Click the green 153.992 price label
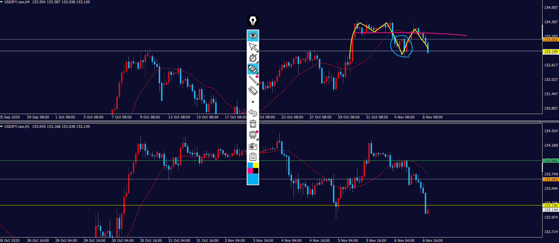The image size is (559, 243). pos(550,161)
